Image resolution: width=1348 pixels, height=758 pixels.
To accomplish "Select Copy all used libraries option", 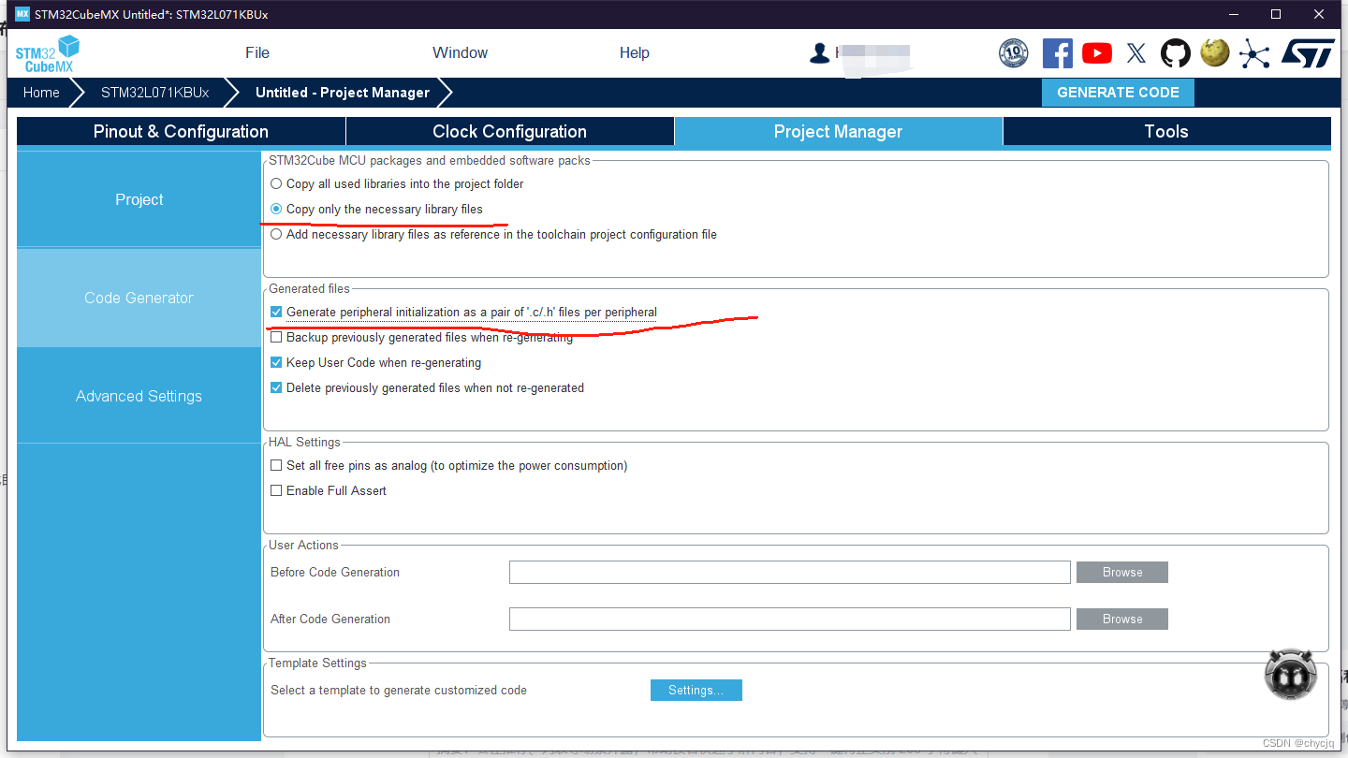I will point(276,184).
